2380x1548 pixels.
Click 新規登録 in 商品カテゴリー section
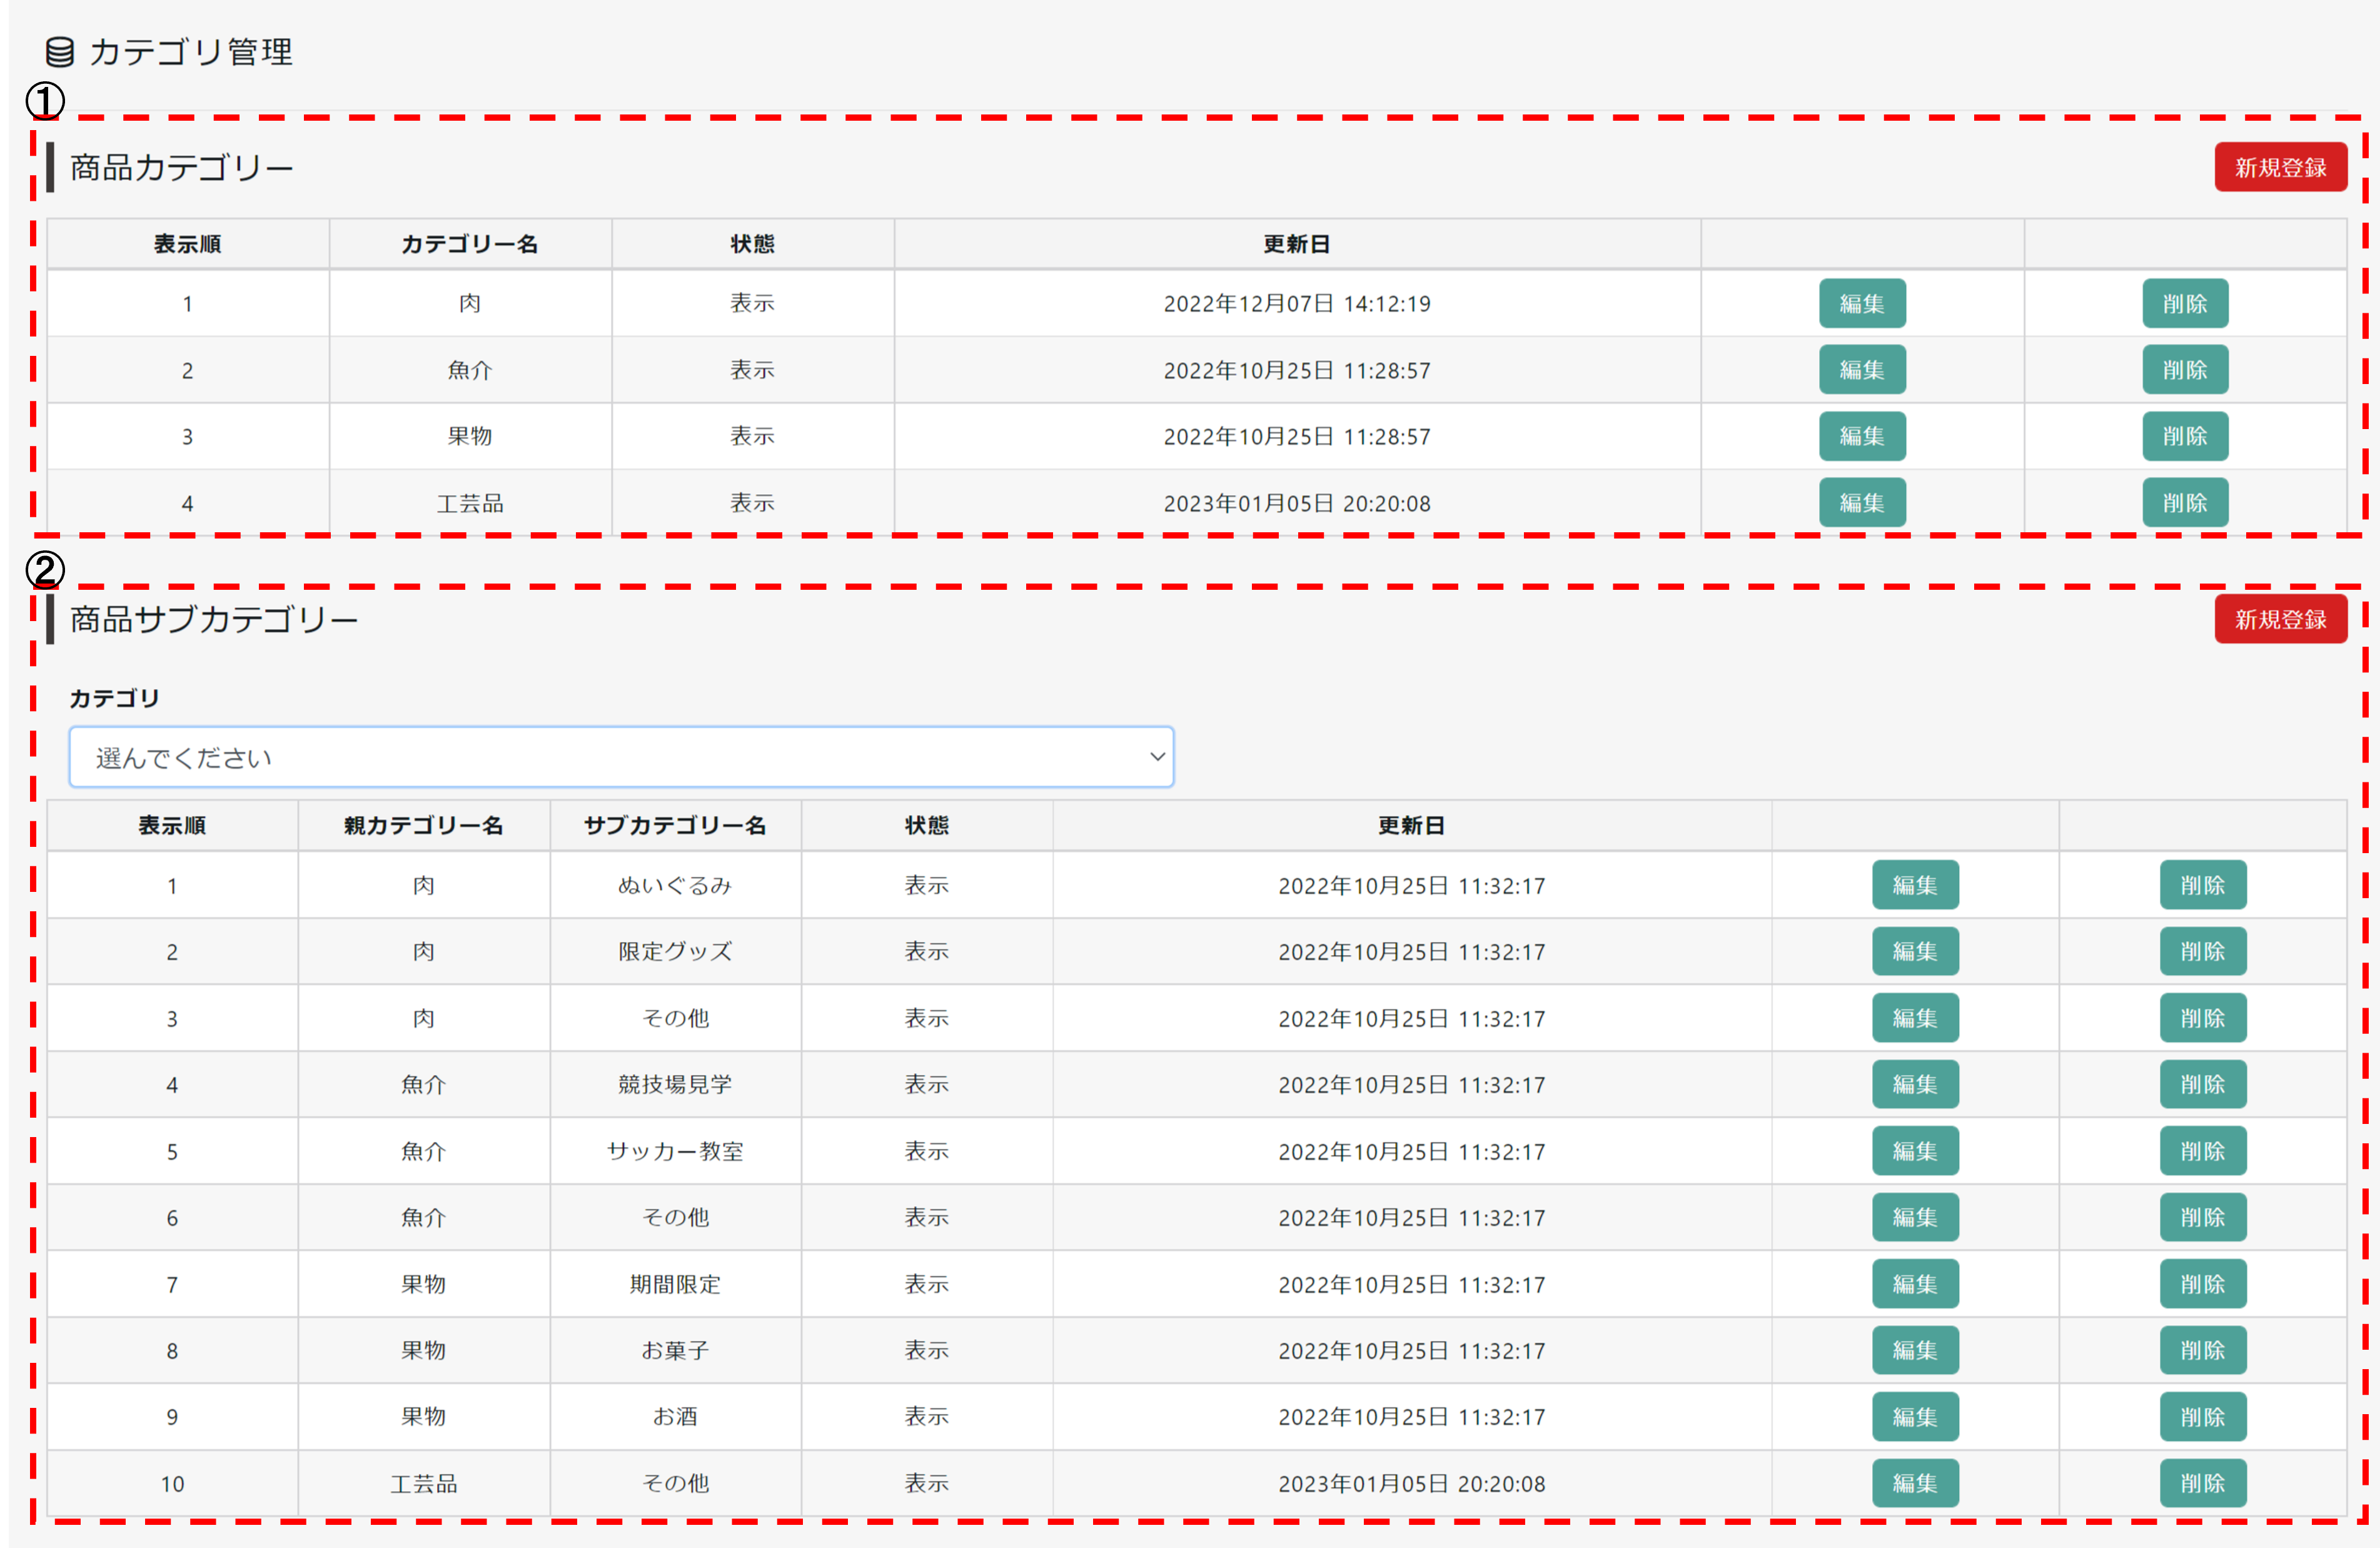tap(2280, 167)
